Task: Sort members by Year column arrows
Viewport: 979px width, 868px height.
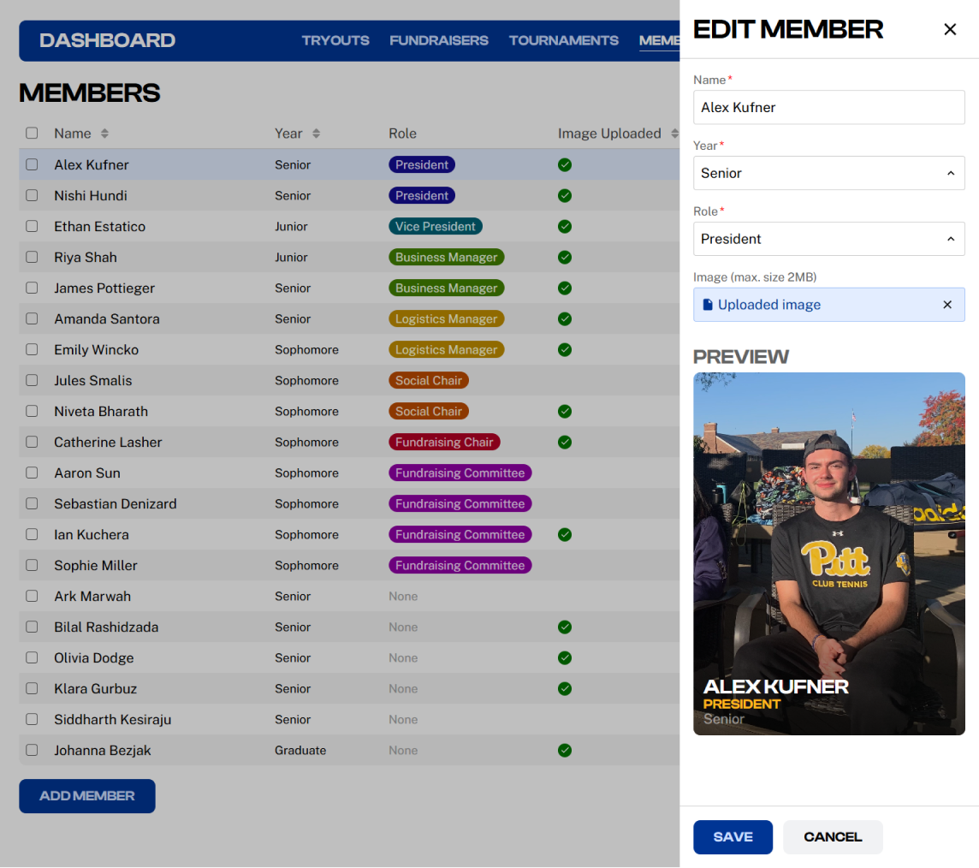Action: (317, 134)
